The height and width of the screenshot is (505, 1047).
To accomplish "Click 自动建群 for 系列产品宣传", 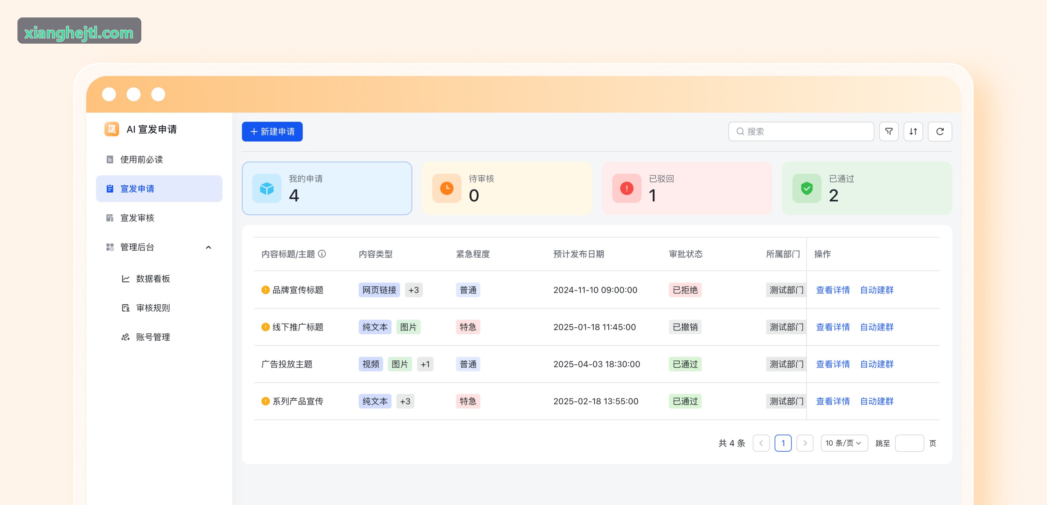I will pos(876,401).
